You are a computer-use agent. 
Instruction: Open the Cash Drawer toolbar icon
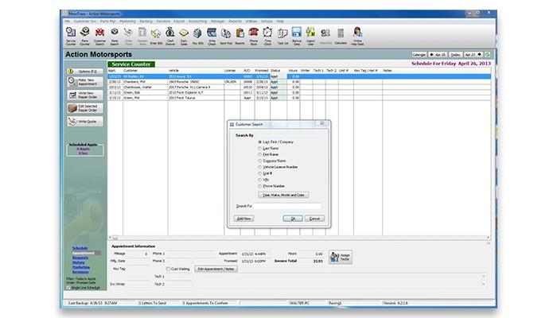coord(170,36)
